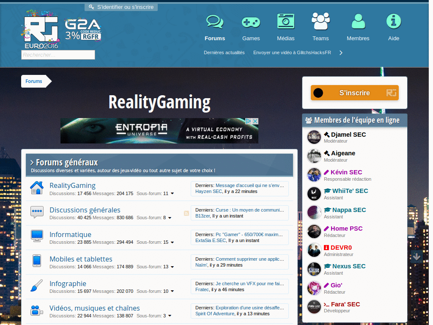Image resolution: width=433 pixels, height=325 pixels.
Task: Select the Forums menu label
Action: click(215, 39)
